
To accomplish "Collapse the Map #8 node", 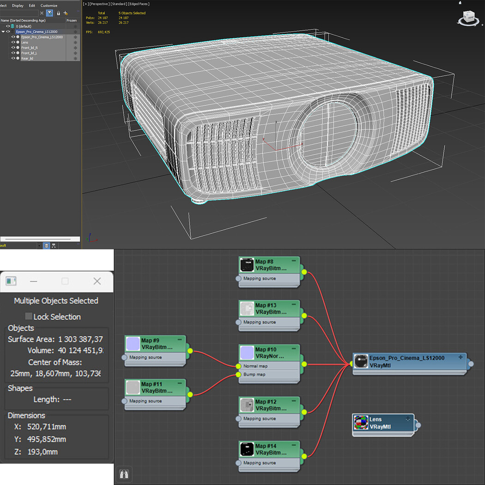I will pos(293,261).
